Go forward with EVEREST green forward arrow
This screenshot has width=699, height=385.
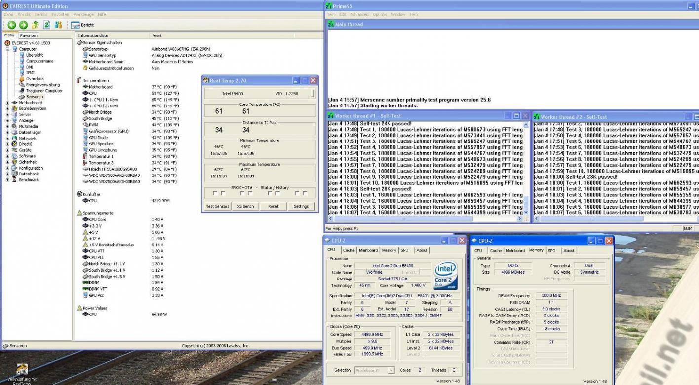tap(23, 25)
